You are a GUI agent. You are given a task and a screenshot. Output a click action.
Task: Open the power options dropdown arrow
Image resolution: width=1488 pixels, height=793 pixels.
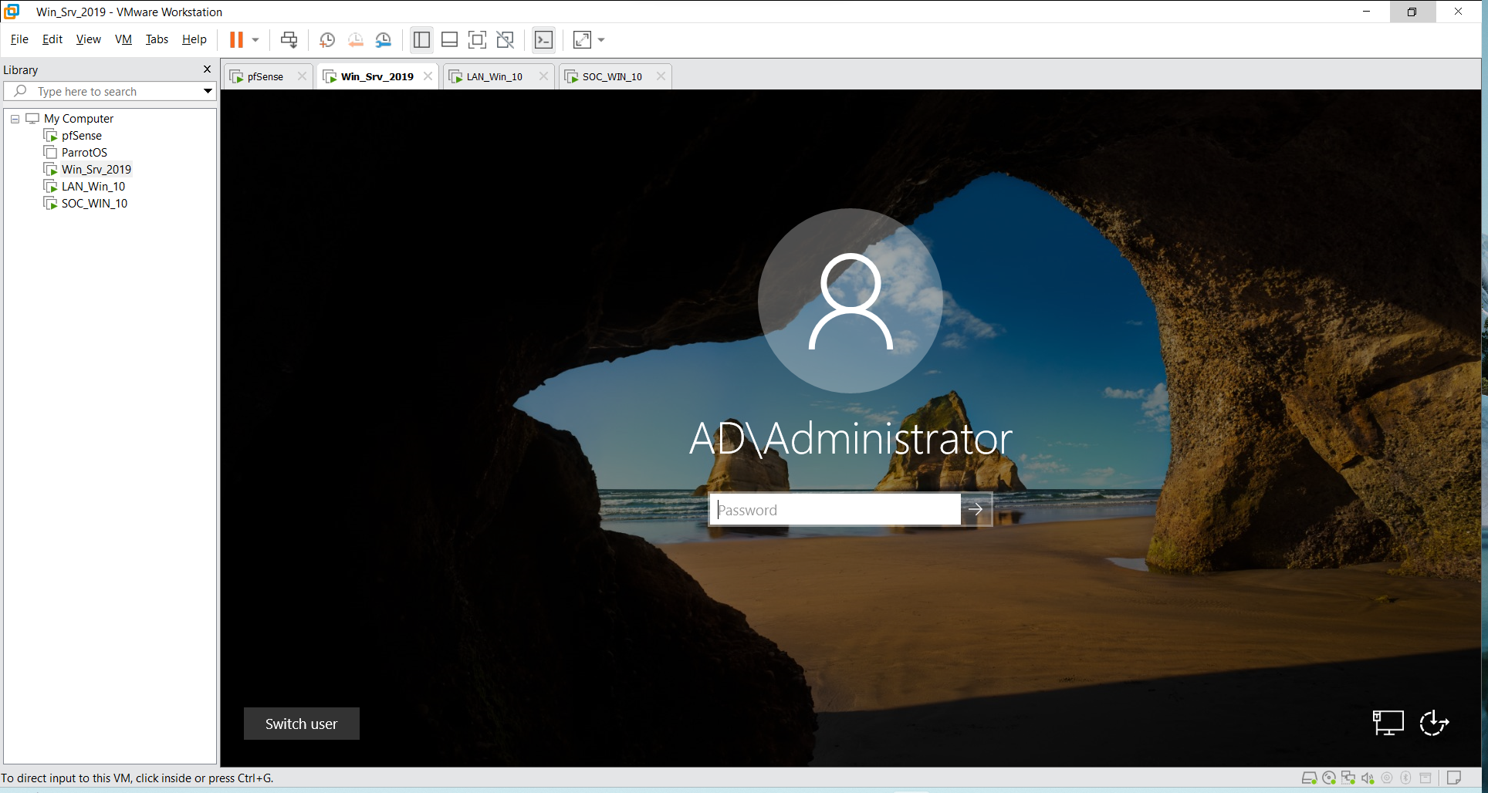255,39
